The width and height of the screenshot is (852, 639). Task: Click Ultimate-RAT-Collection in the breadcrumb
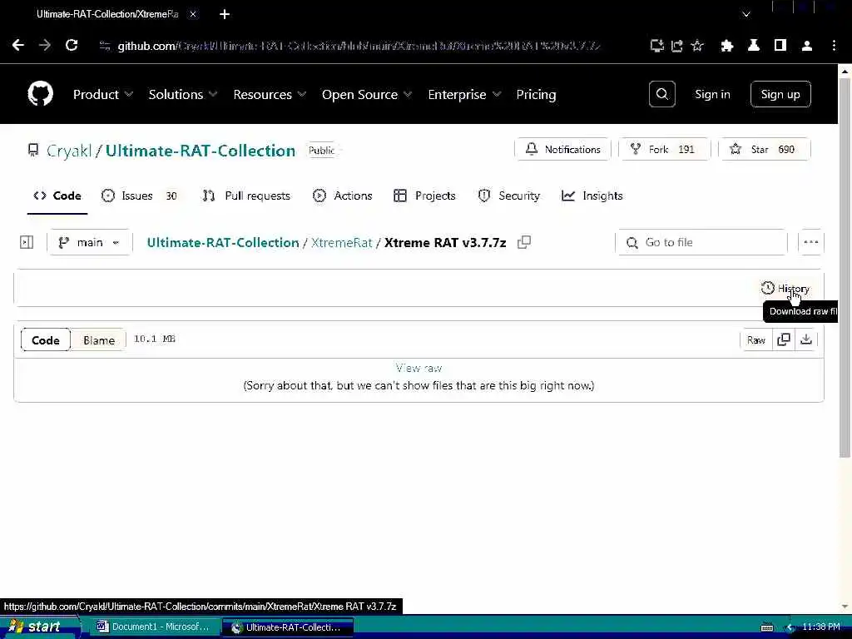[223, 242]
